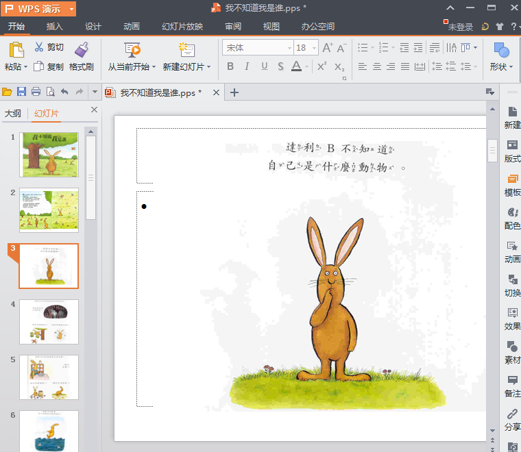Open a new document tab with plus button
The width and height of the screenshot is (521, 452).
(234, 92)
